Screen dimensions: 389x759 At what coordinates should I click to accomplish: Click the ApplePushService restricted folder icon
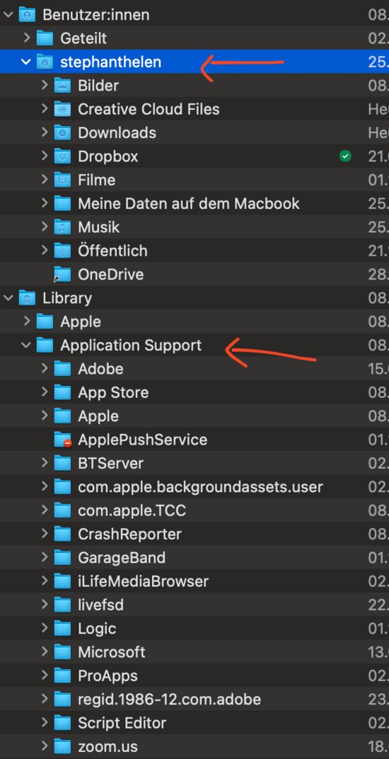[x=63, y=440]
